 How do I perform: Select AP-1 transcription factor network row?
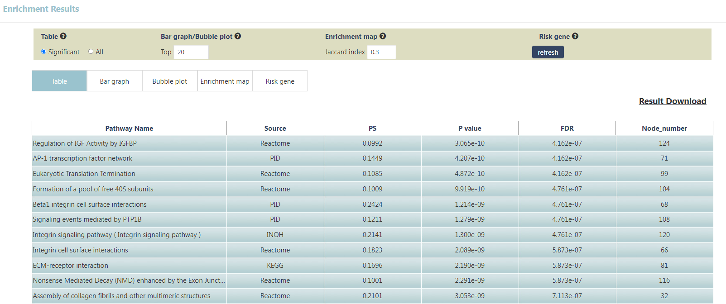tap(82, 158)
